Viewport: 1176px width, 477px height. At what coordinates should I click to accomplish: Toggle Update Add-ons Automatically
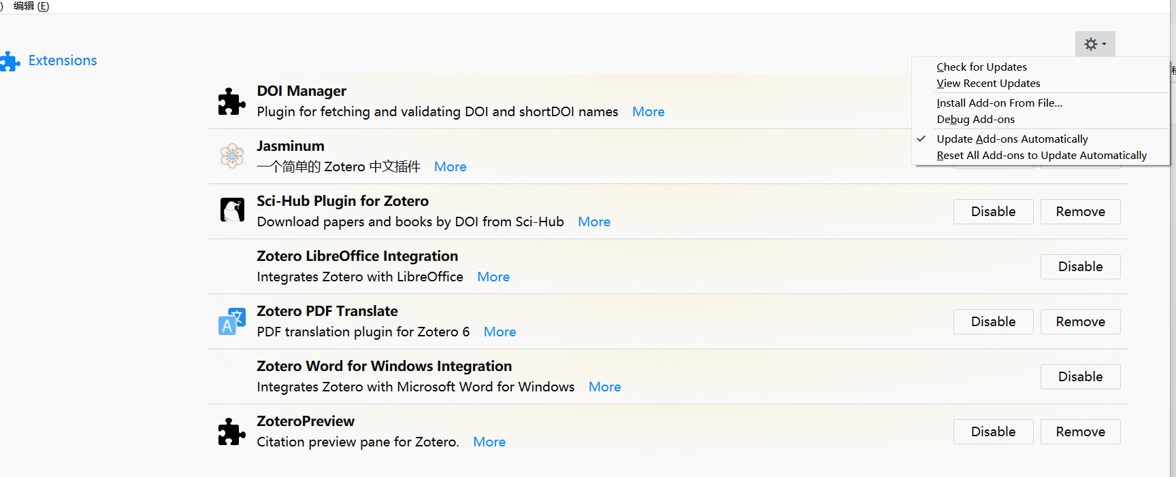(x=1012, y=139)
